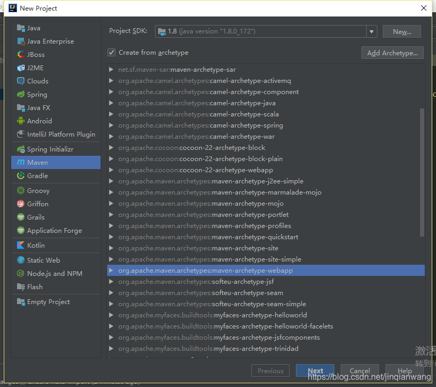Click the Maven m icon
436x387 pixels.
point(21,163)
